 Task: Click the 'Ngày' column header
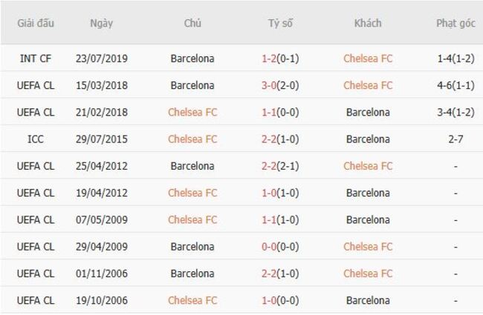(x=102, y=23)
